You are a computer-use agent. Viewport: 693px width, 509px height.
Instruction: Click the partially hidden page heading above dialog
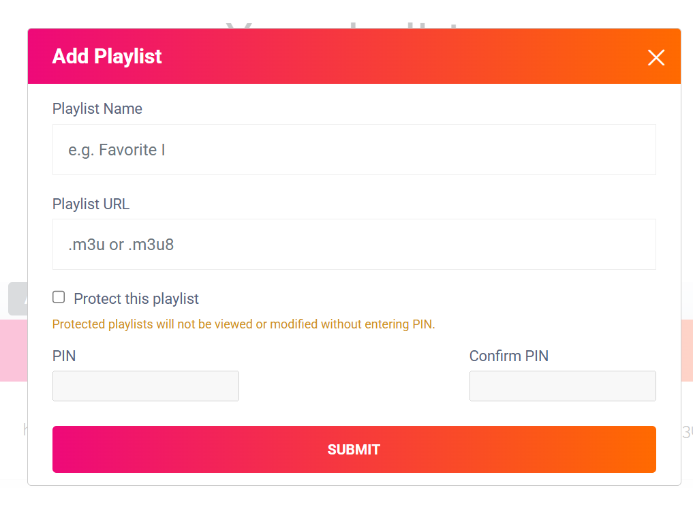(x=343, y=25)
